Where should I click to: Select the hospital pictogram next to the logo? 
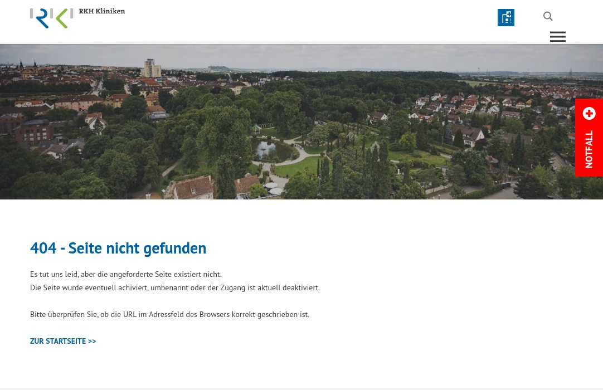pos(506,17)
